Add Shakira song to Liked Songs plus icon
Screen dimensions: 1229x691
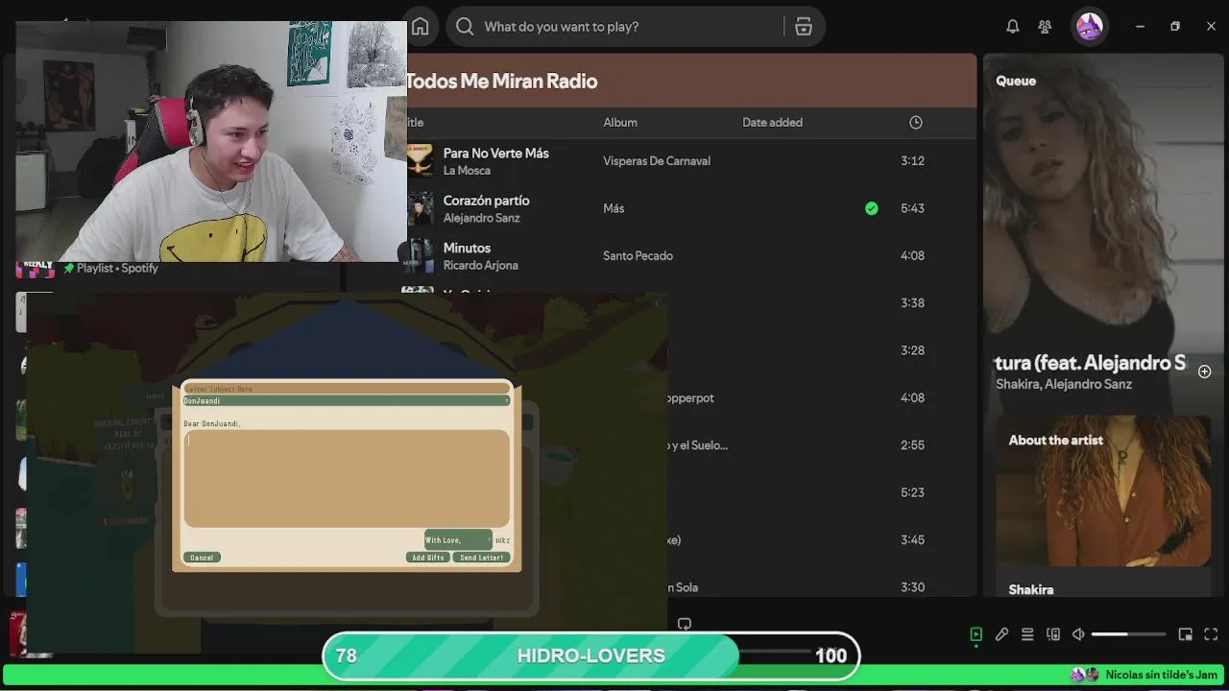(x=1204, y=371)
